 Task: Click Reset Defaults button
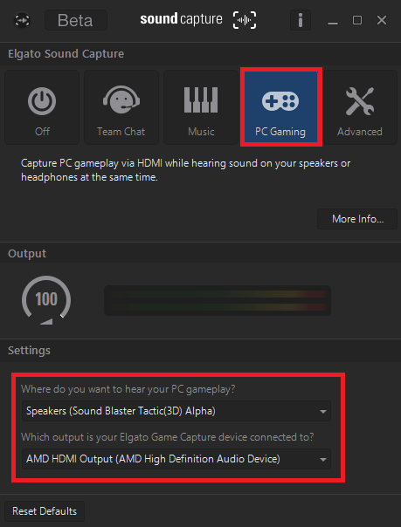click(45, 511)
